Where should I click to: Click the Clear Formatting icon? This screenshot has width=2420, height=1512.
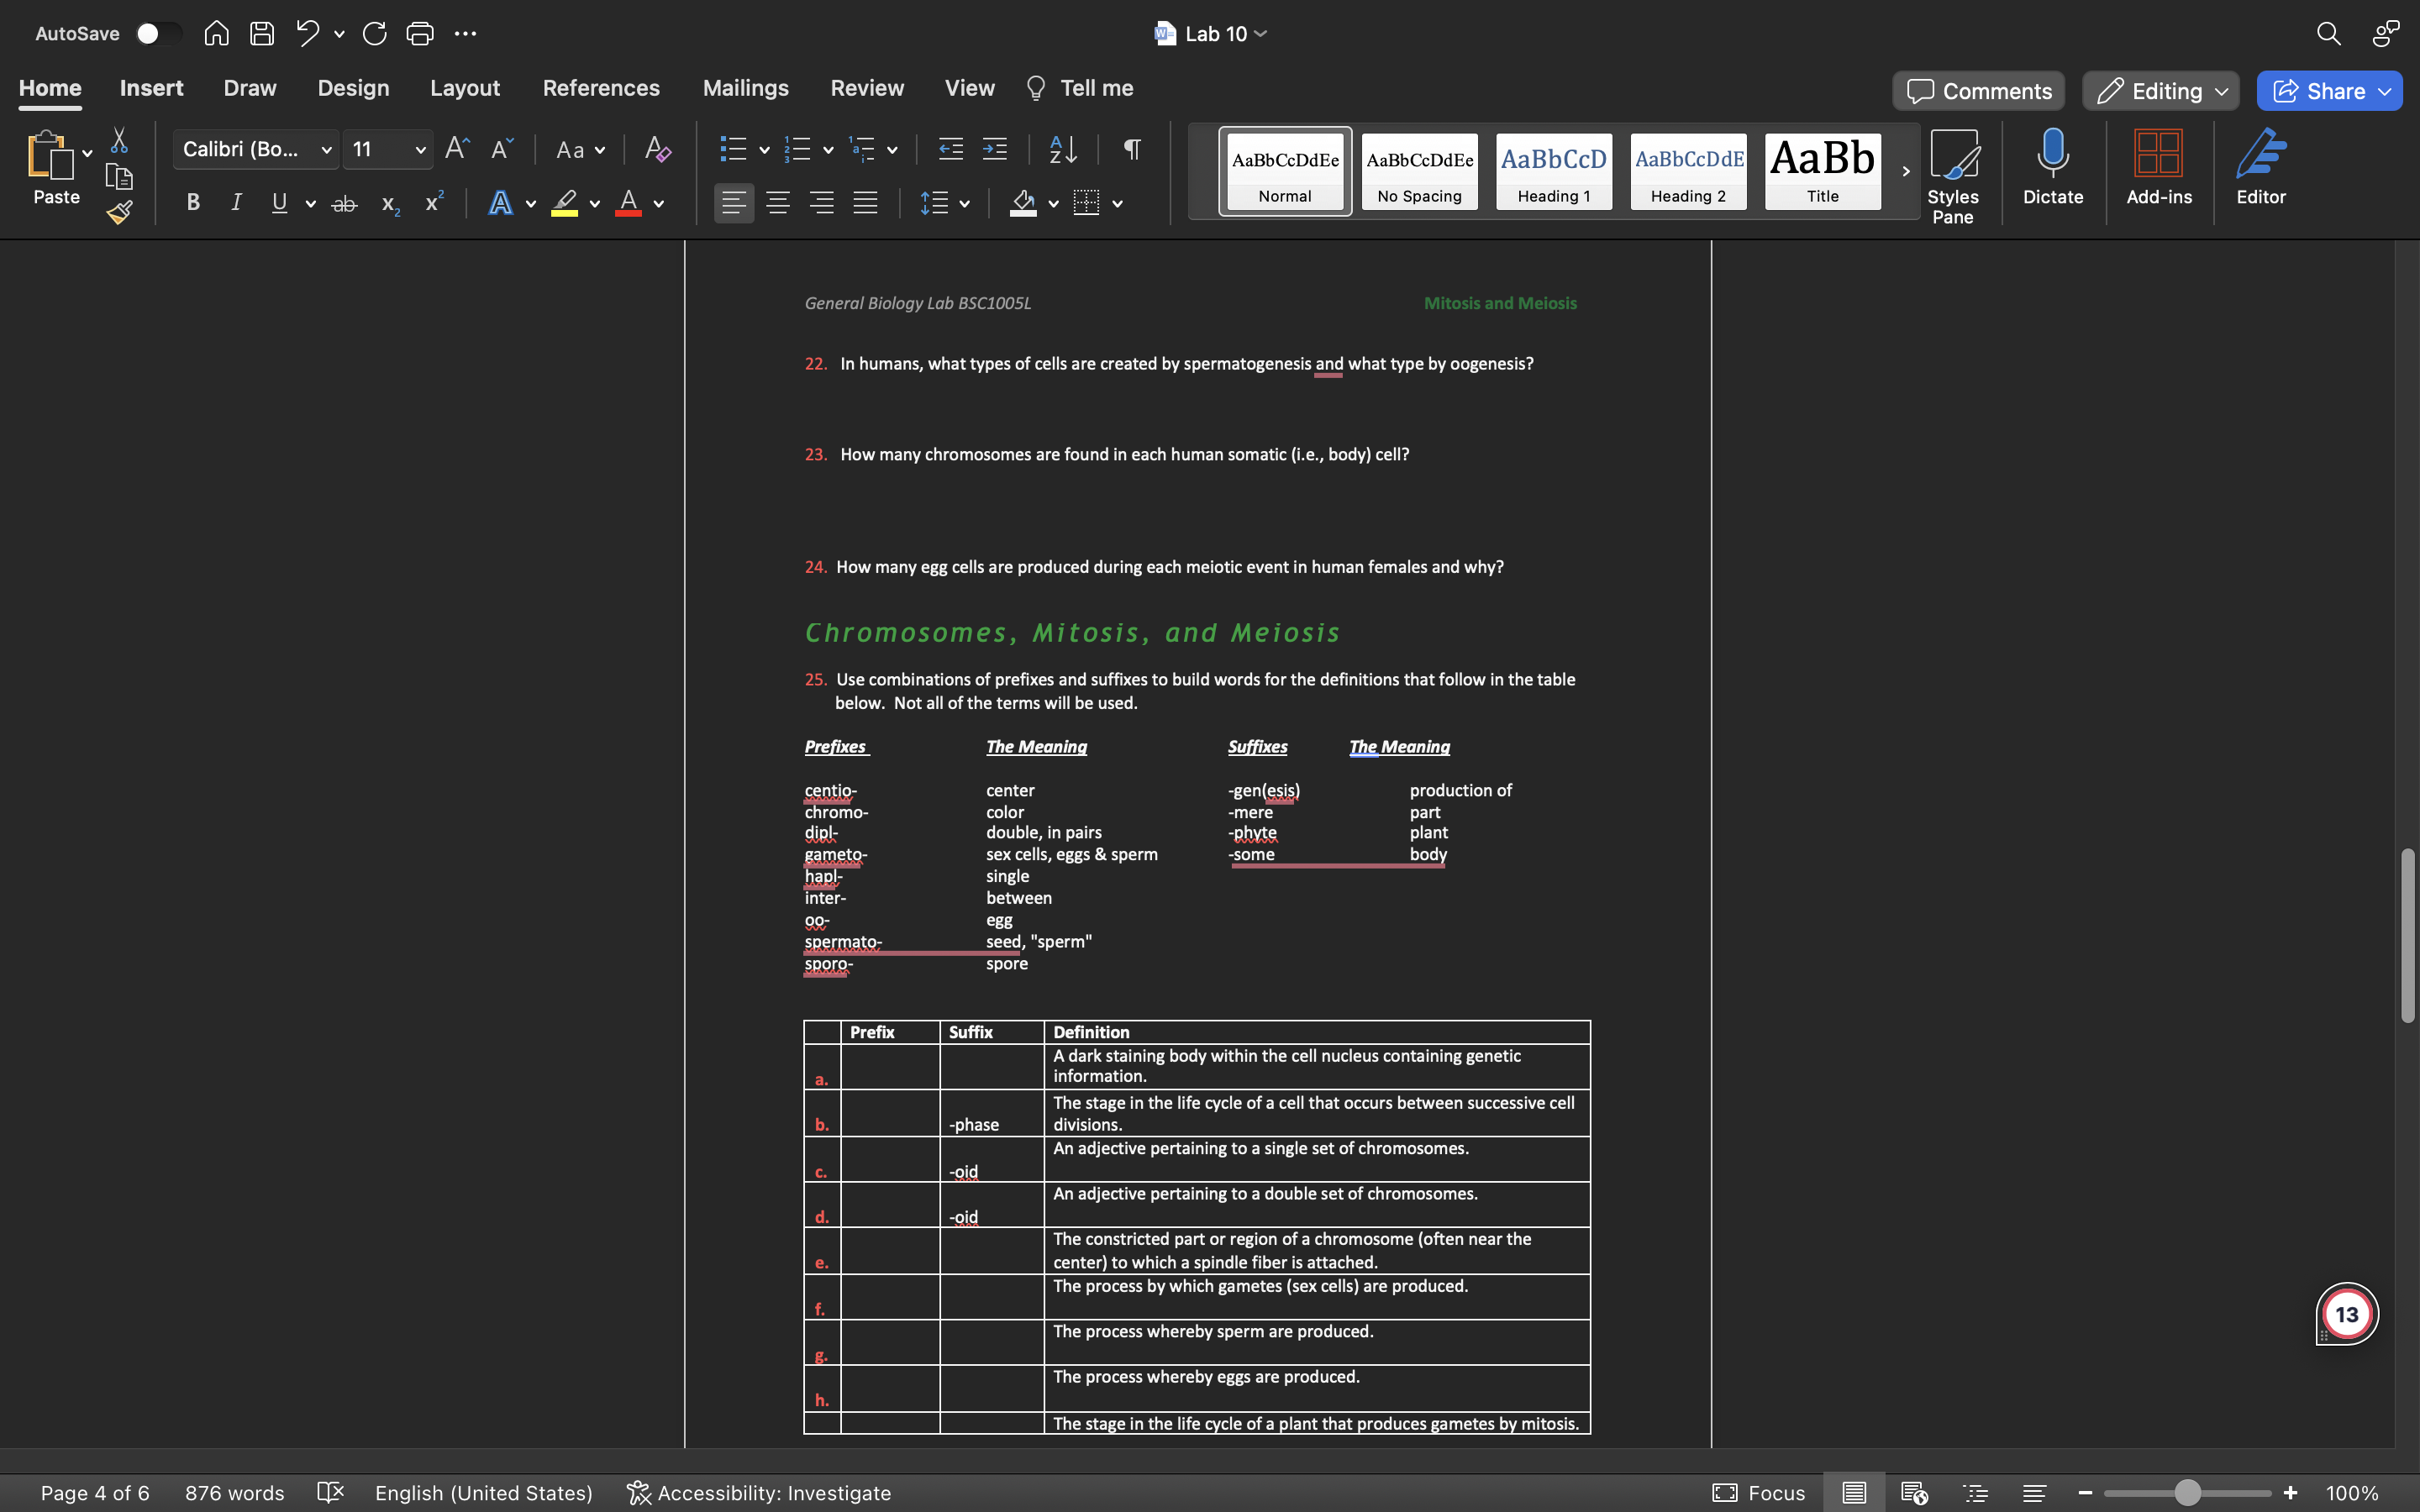(657, 149)
